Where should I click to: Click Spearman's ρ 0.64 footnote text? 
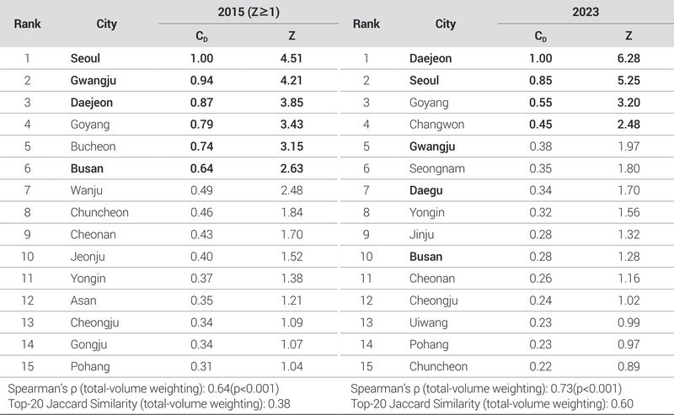[142, 388]
